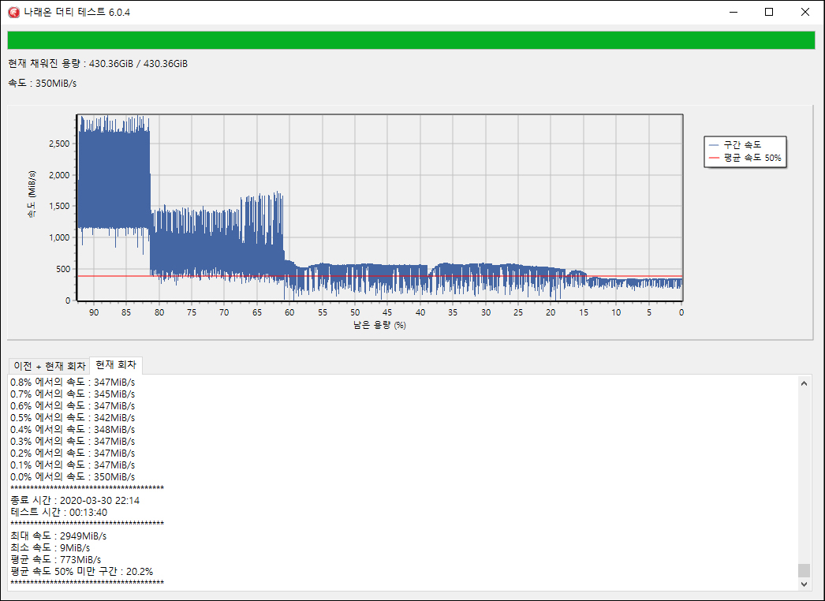The width and height of the screenshot is (825, 601).
Task: Click the log scrollbar thumb
Action: point(804,570)
